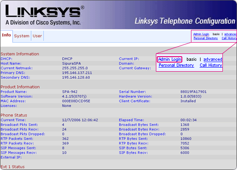Click the 'Elapsed Time:' label
237x170 pixels.
point(131,120)
